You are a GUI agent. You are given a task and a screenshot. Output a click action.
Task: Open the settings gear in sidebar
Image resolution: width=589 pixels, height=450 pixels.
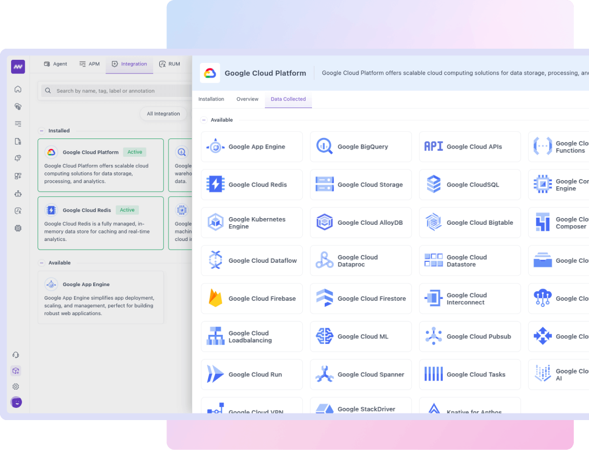point(16,387)
